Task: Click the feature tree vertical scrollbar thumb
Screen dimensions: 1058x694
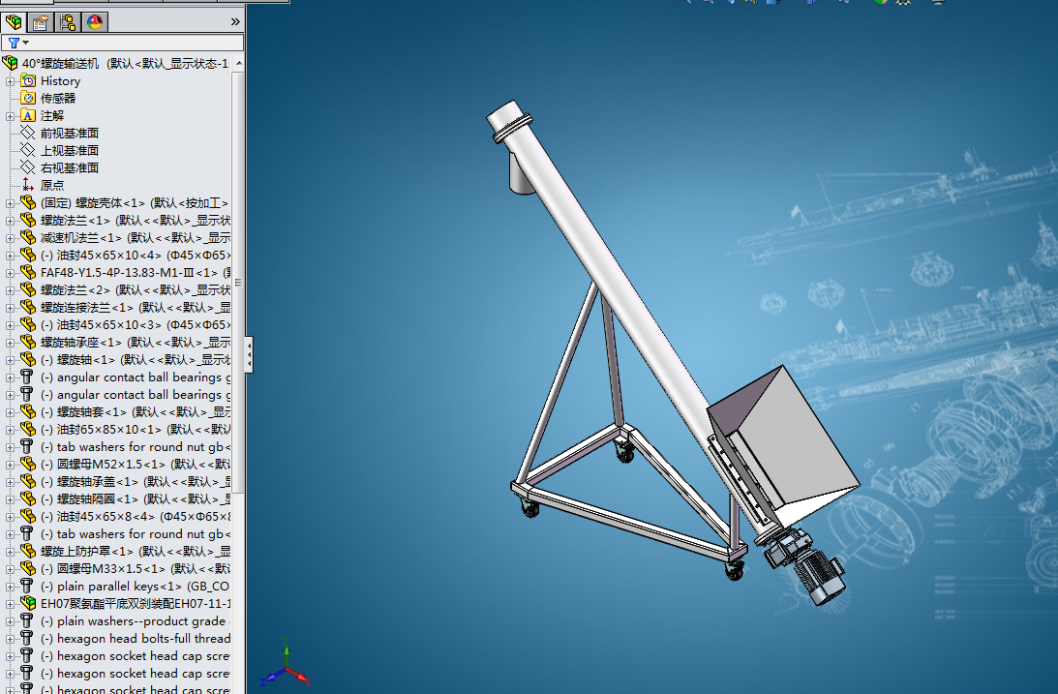Action: point(238,282)
